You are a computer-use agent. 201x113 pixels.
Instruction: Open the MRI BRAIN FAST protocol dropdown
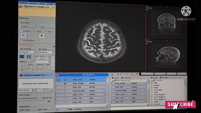pyautogui.click(x=148, y=81)
